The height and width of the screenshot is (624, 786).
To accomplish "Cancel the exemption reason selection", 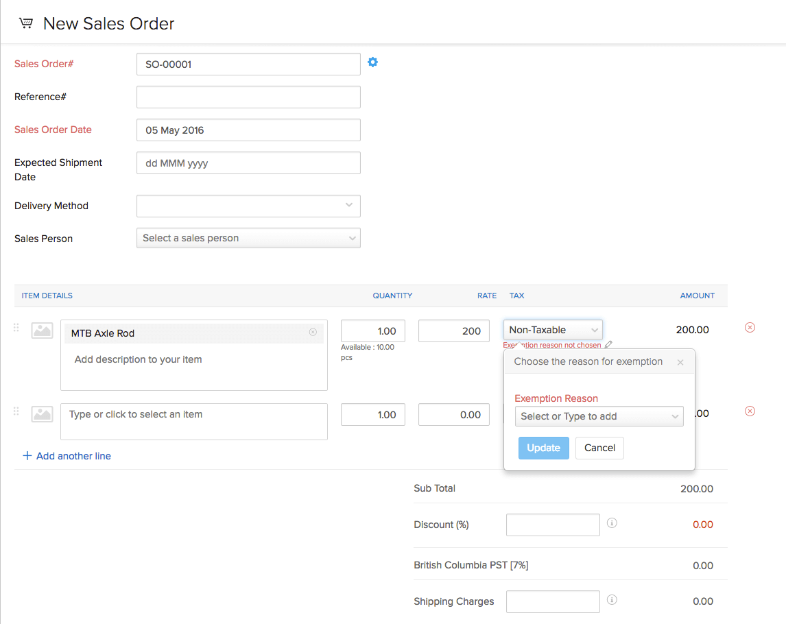I will pos(599,448).
